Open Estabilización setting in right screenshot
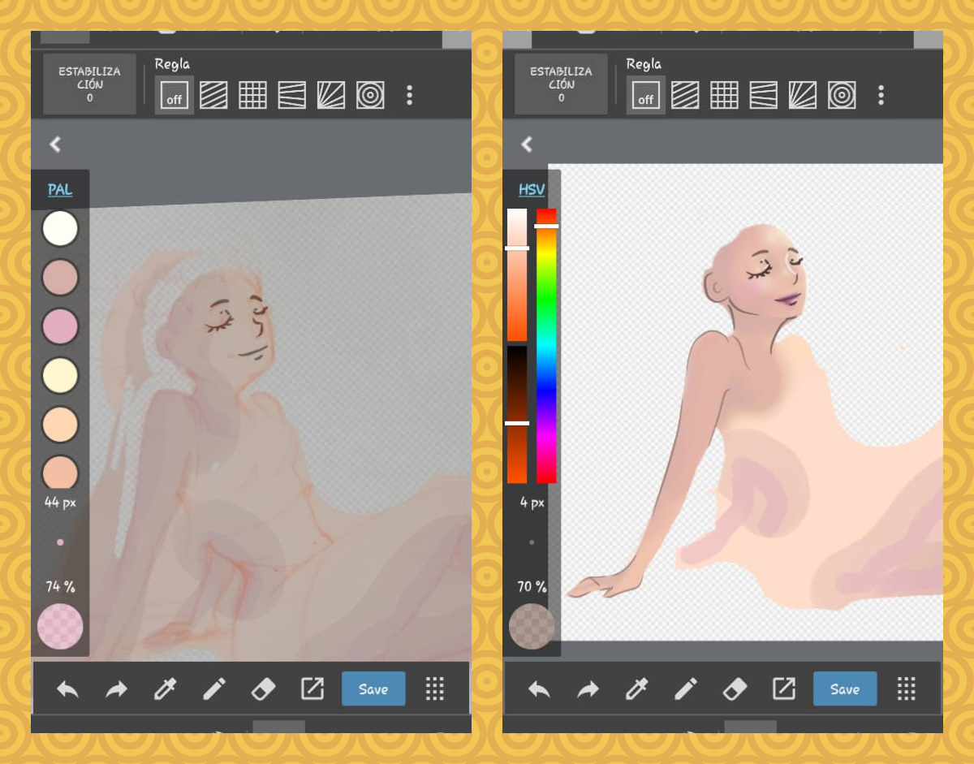 [561, 84]
